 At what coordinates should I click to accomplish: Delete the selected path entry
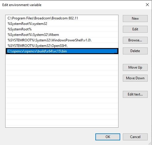(135, 51)
